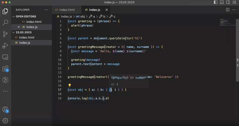Click the macOS green zoom window button

pos(10,2)
